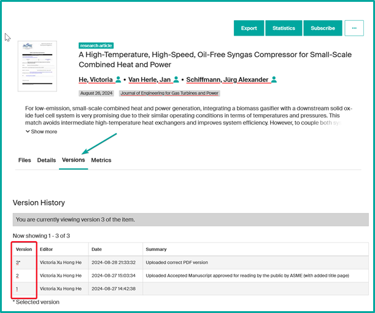Switch to the Files tab

[25, 160]
